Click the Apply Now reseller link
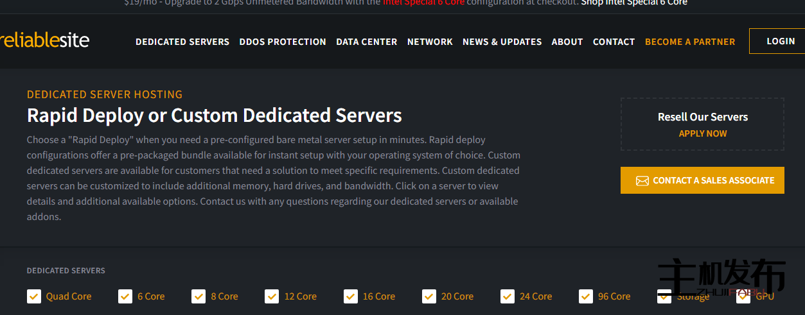 click(703, 133)
